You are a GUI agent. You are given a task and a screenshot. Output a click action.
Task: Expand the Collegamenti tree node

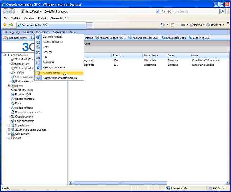9,134
